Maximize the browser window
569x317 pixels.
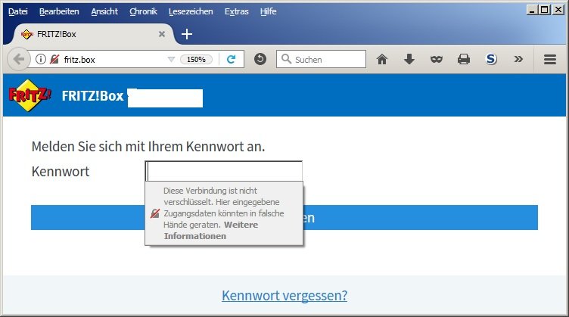(x=544, y=10)
